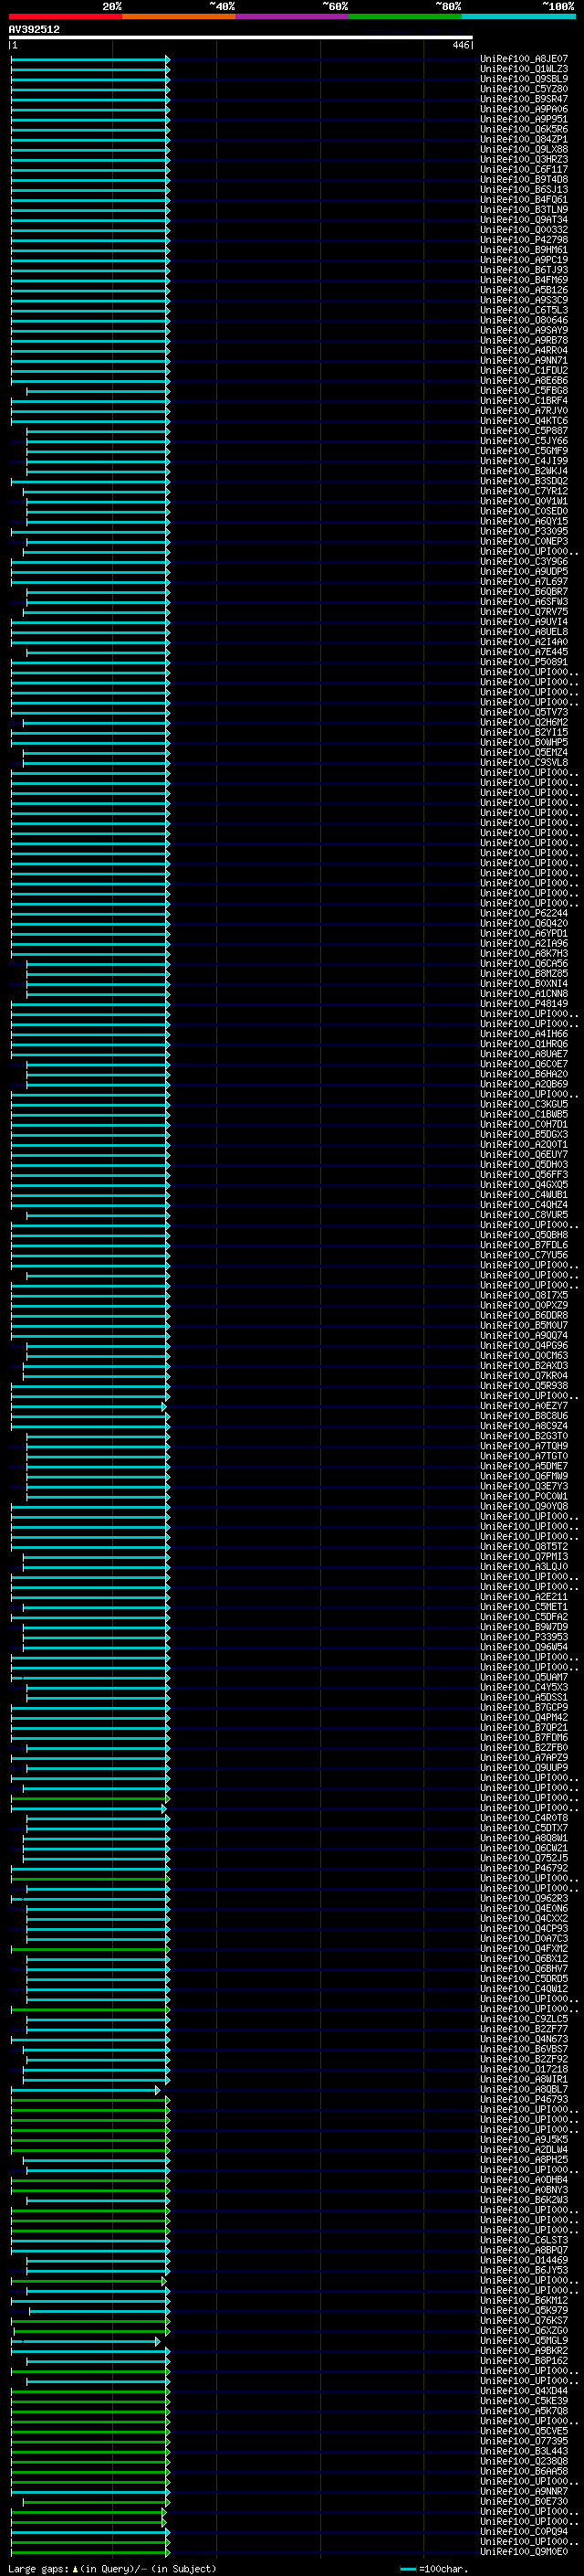Select hit label UniRef100_B6HA20
Viewport: 584px width, 2576px height.
coord(524,1074)
